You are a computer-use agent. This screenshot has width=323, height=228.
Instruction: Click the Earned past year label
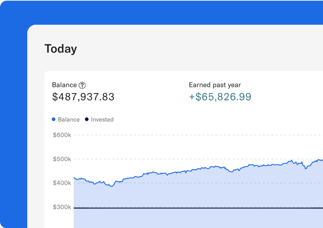coord(215,85)
